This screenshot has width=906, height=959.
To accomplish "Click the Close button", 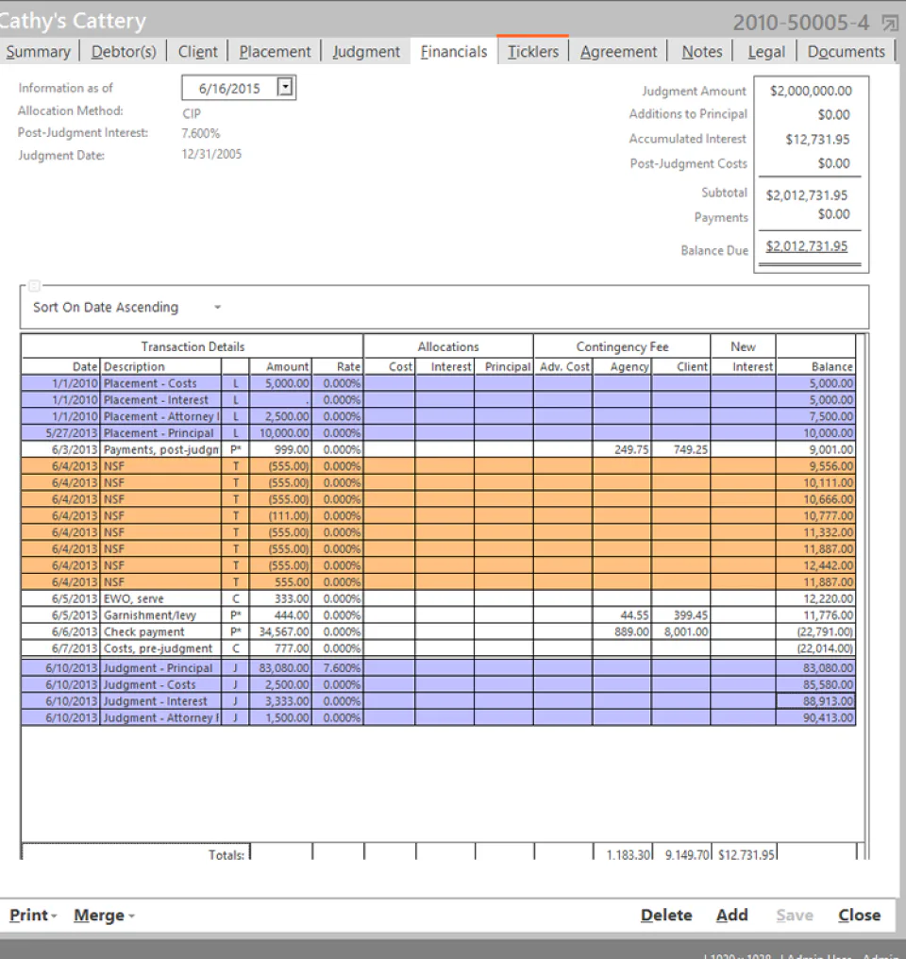I will [x=859, y=915].
